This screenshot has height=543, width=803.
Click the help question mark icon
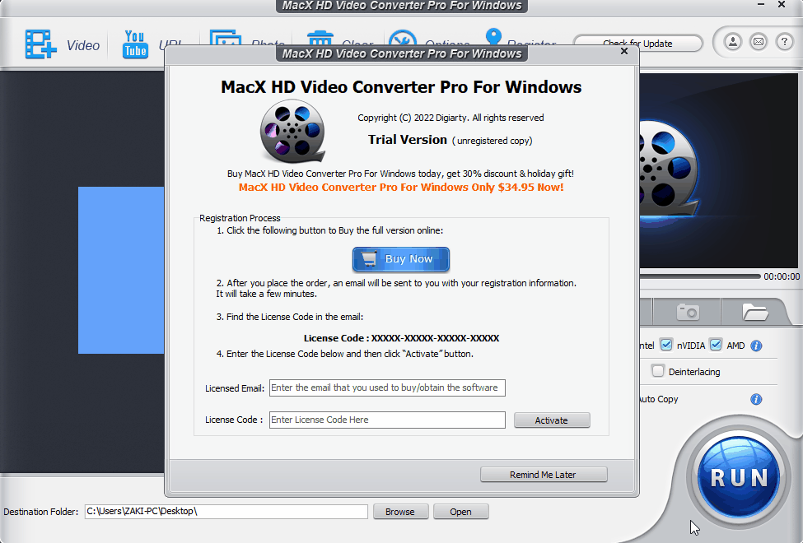784,41
